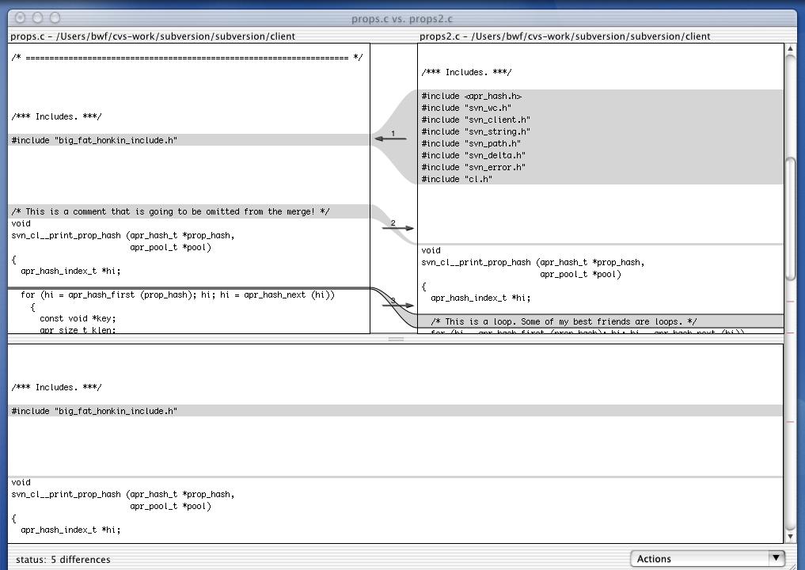Click the omitted-from-merge comment line in left pane
Viewport: 805px width, 570px height.
click(x=189, y=211)
